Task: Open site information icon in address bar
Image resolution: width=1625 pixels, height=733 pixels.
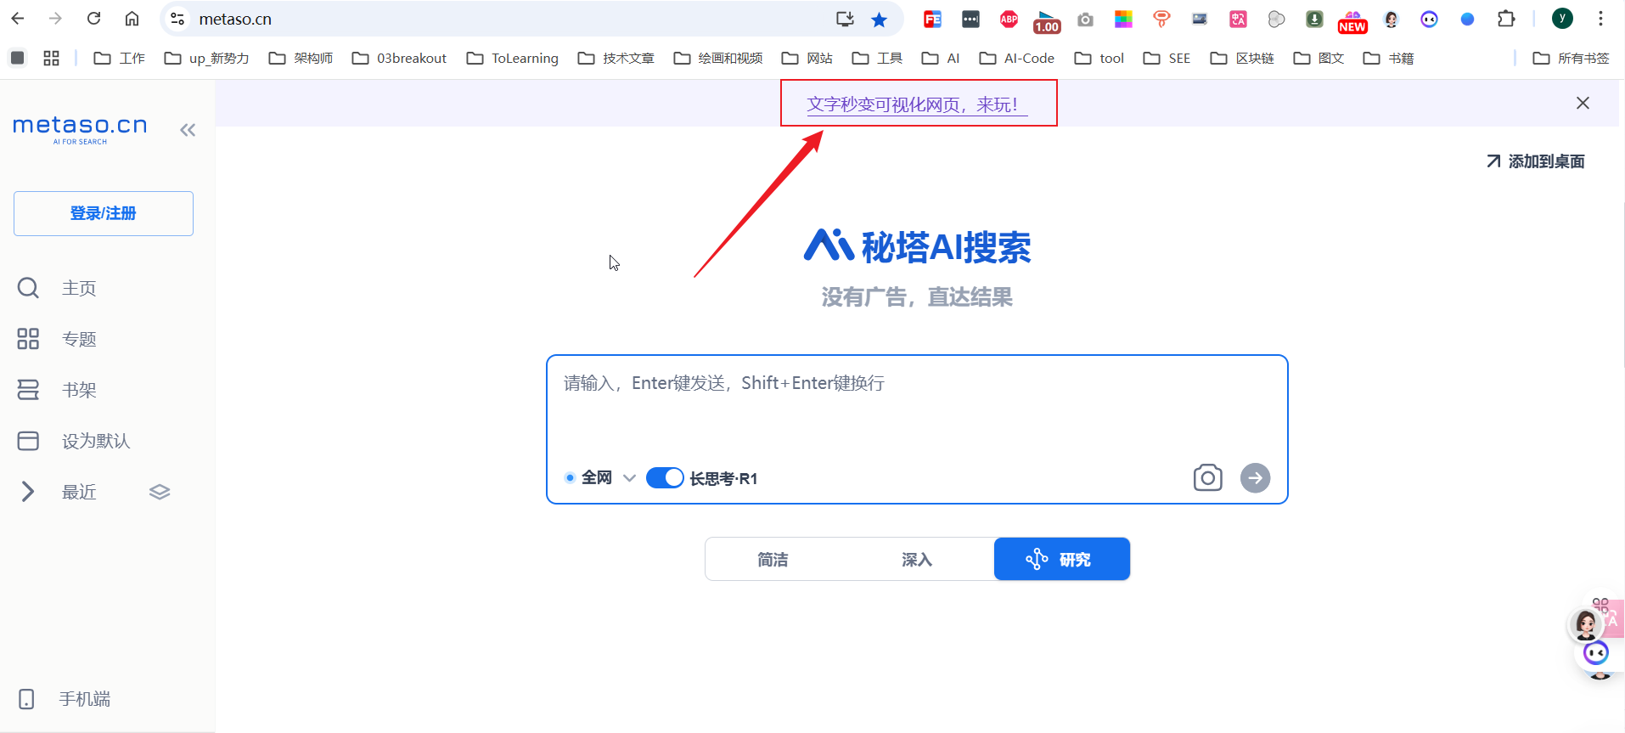Action: coord(177,19)
